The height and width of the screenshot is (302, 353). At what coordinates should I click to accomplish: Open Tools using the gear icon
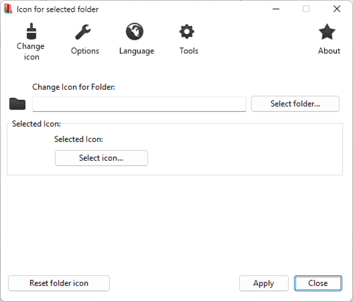point(187,32)
